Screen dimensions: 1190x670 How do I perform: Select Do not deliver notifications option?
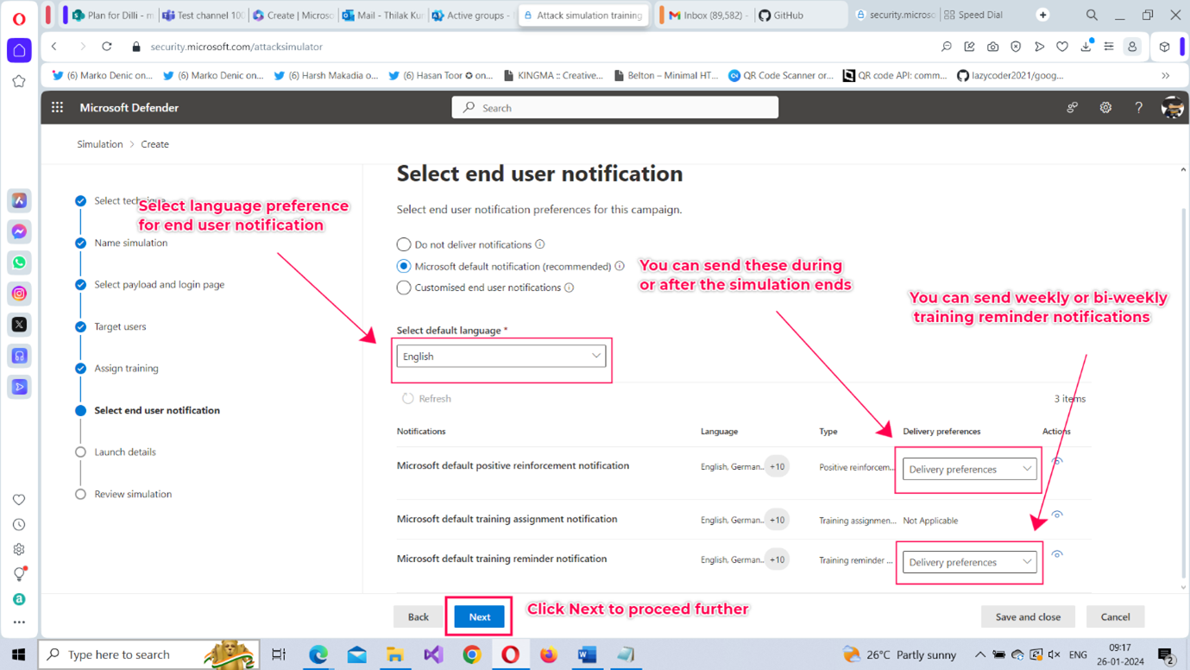(404, 244)
